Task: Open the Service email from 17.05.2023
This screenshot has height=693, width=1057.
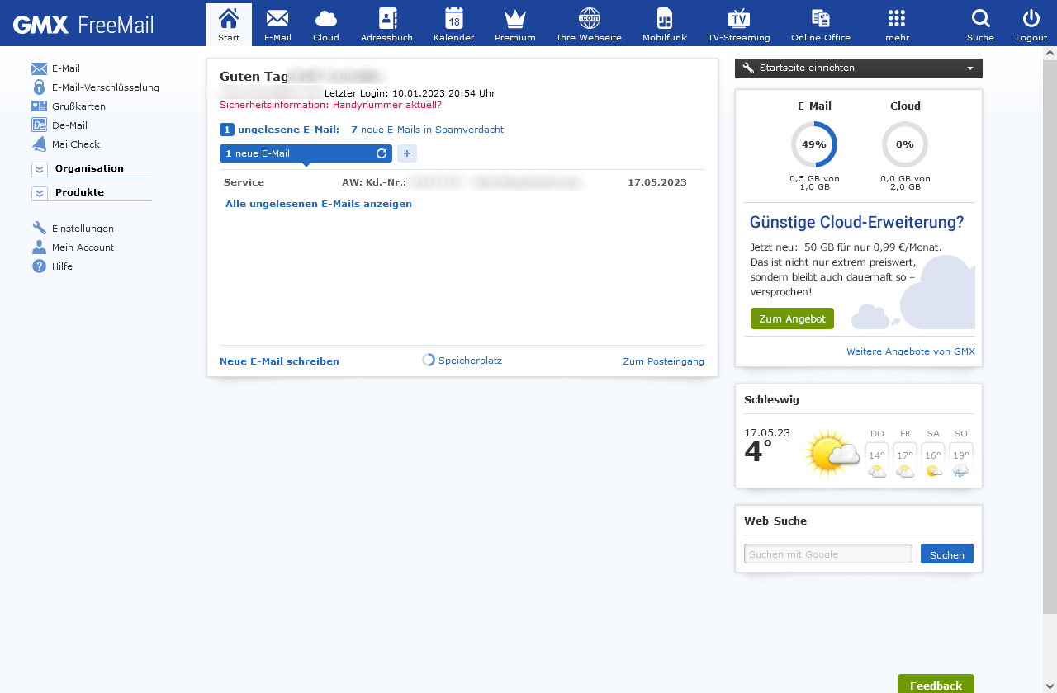Action: [462, 182]
